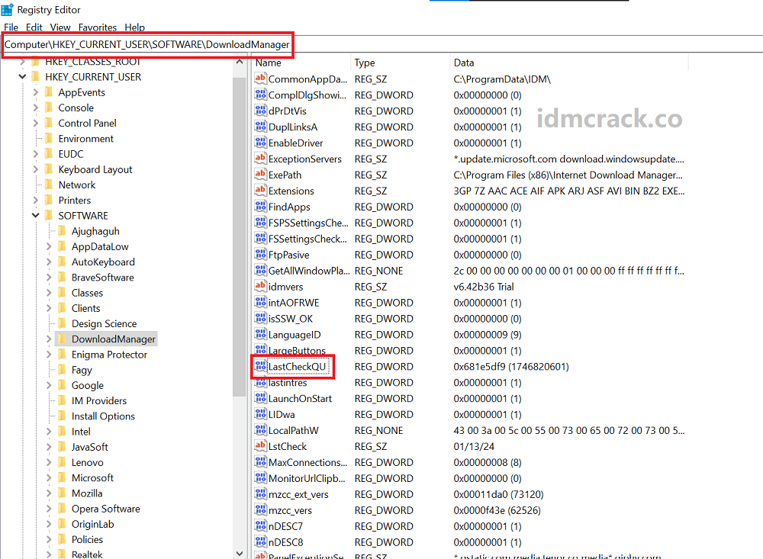This screenshot has height=559, width=763.
Task: Expand the Printers key
Action: point(36,200)
